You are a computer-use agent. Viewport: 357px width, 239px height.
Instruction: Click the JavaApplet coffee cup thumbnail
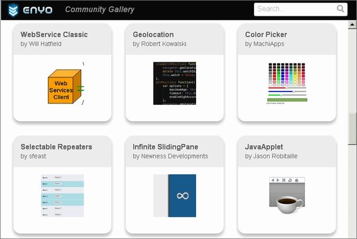(287, 195)
